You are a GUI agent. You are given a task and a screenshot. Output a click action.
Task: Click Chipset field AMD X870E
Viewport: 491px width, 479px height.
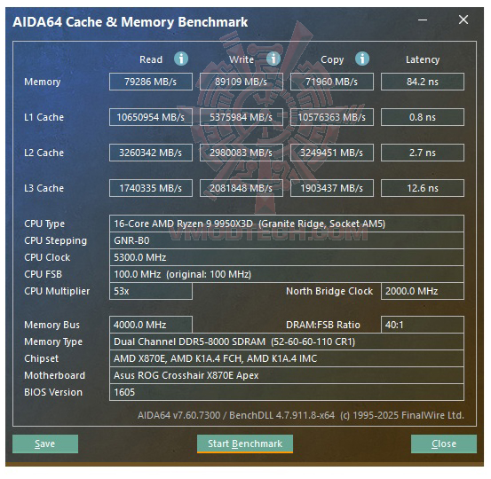(x=287, y=358)
